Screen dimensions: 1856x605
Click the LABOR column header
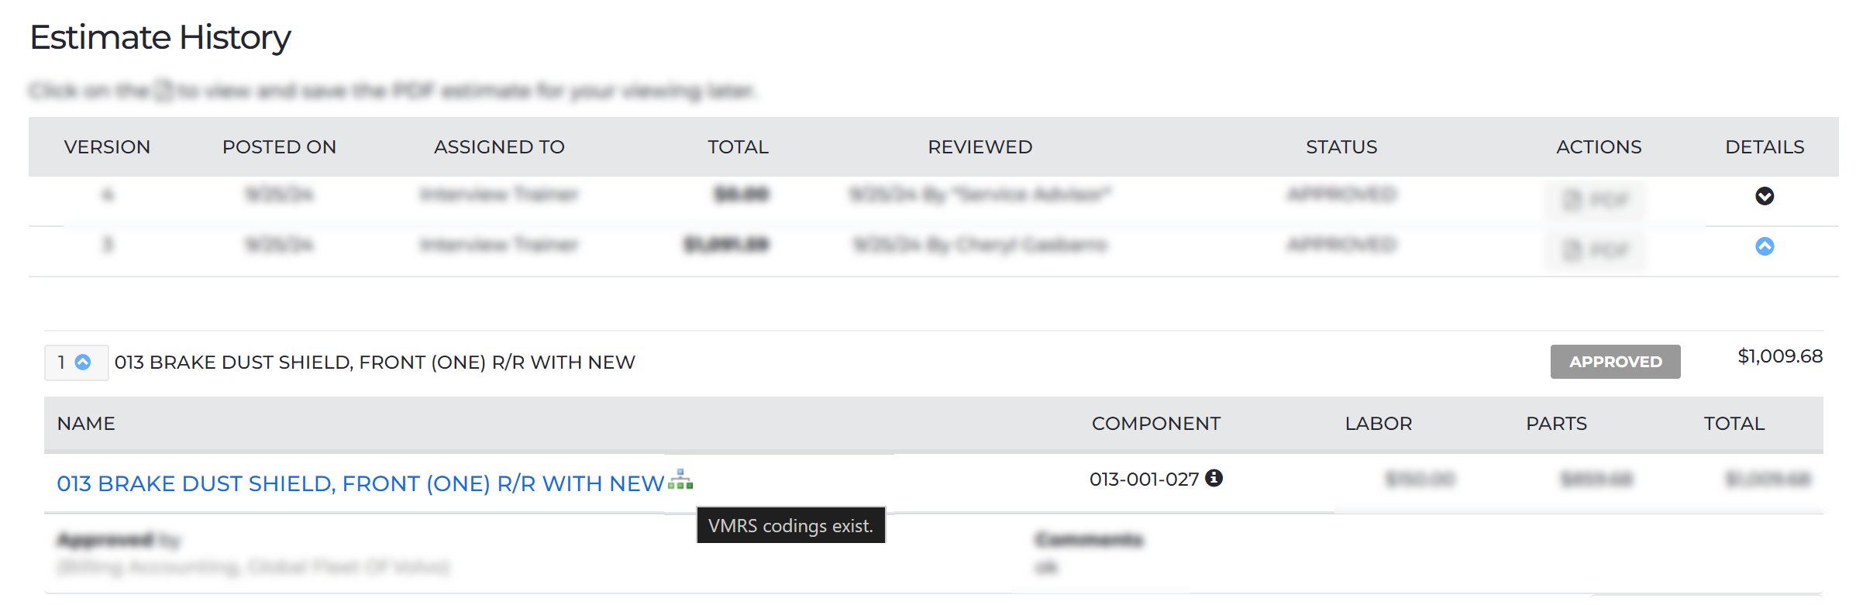pos(1378,424)
